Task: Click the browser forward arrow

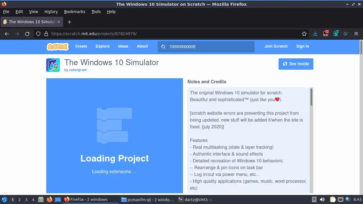Action: coord(17,34)
